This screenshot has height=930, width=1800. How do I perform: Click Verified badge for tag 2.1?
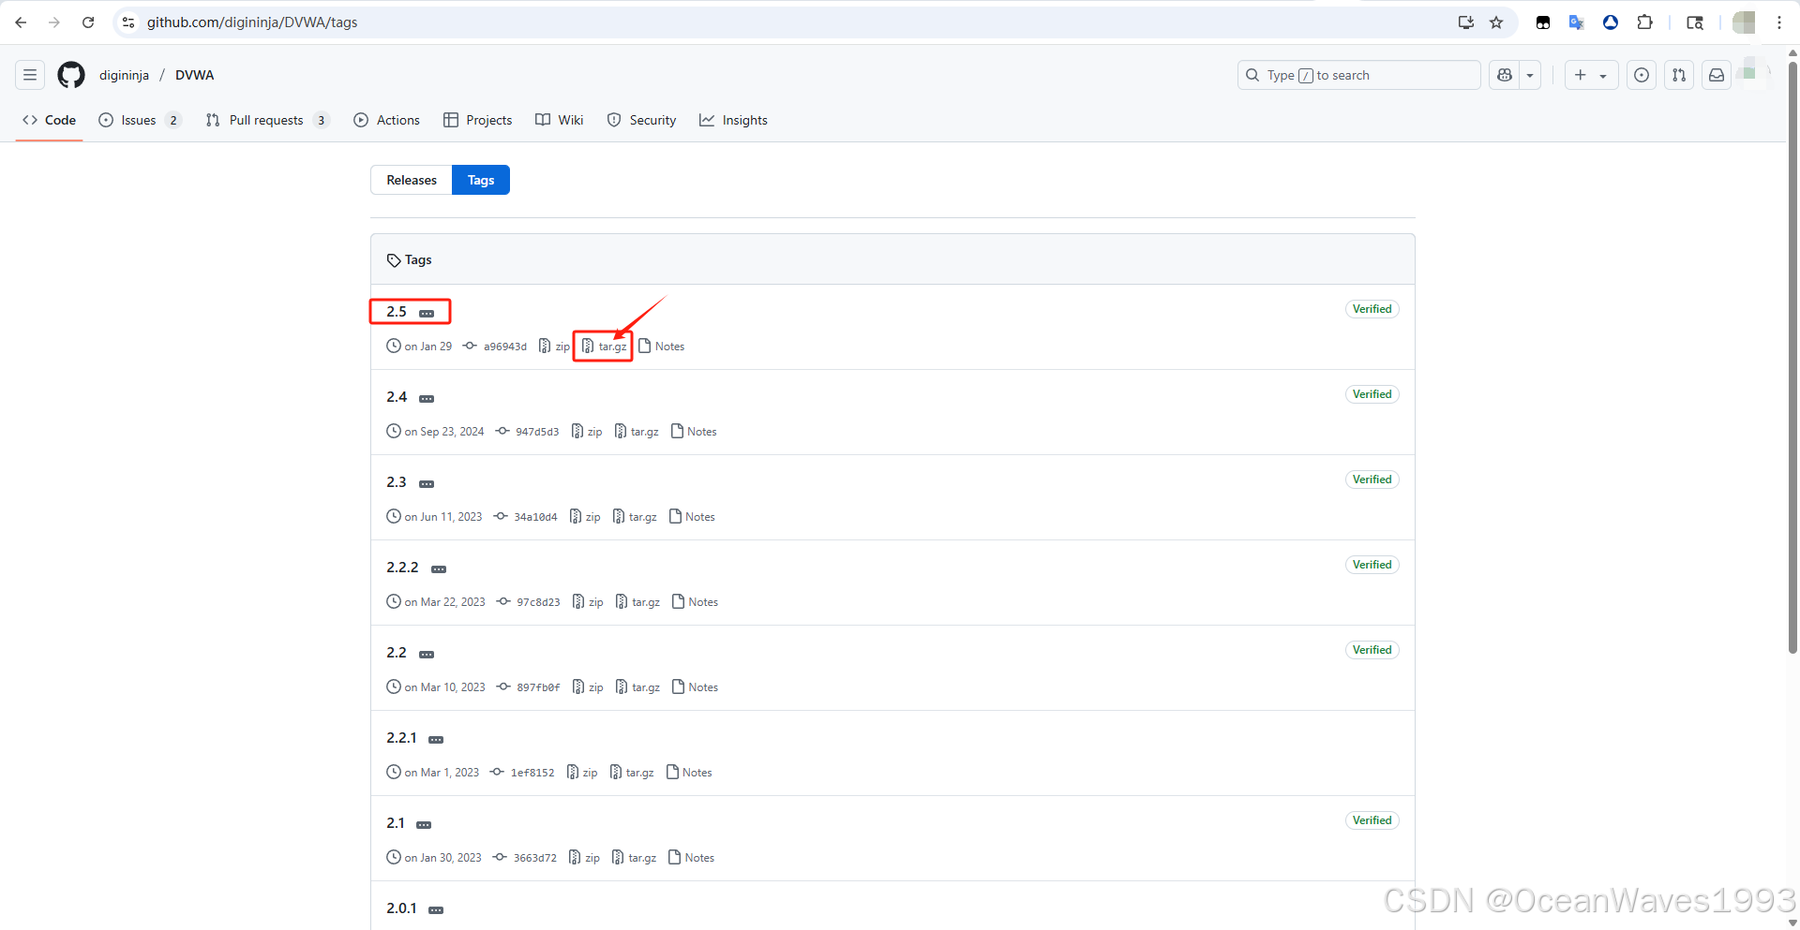(1372, 820)
